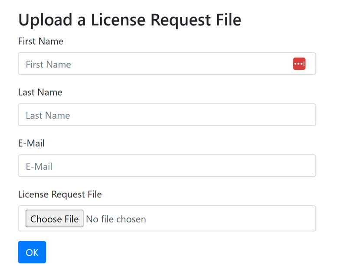Click the Last Name field label
The height and width of the screenshot is (266, 347).
click(40, 92)
